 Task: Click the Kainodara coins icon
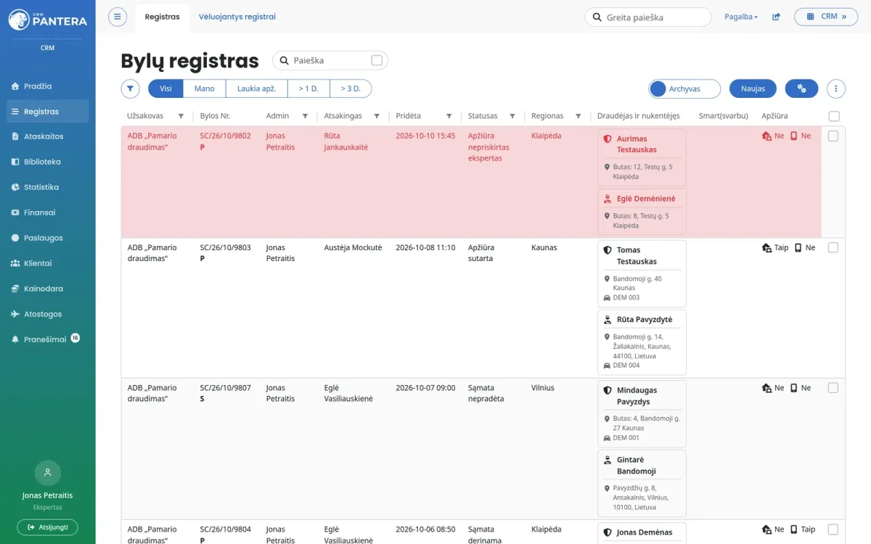[x=15, y=289]
